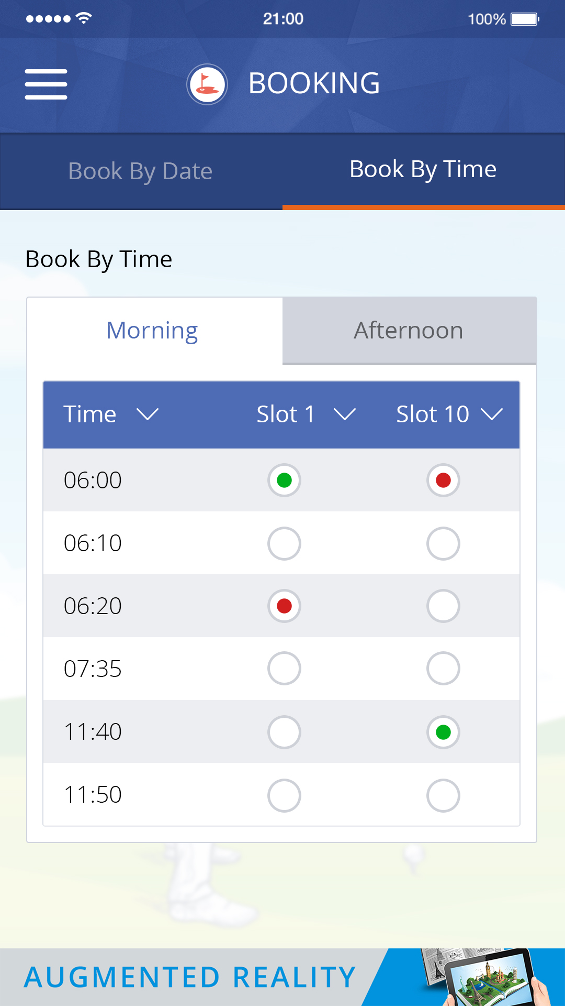Tap red Slot 10 radio at 06:00
This screenshot has height=1006, width=565.
click(x=443, y=480)
